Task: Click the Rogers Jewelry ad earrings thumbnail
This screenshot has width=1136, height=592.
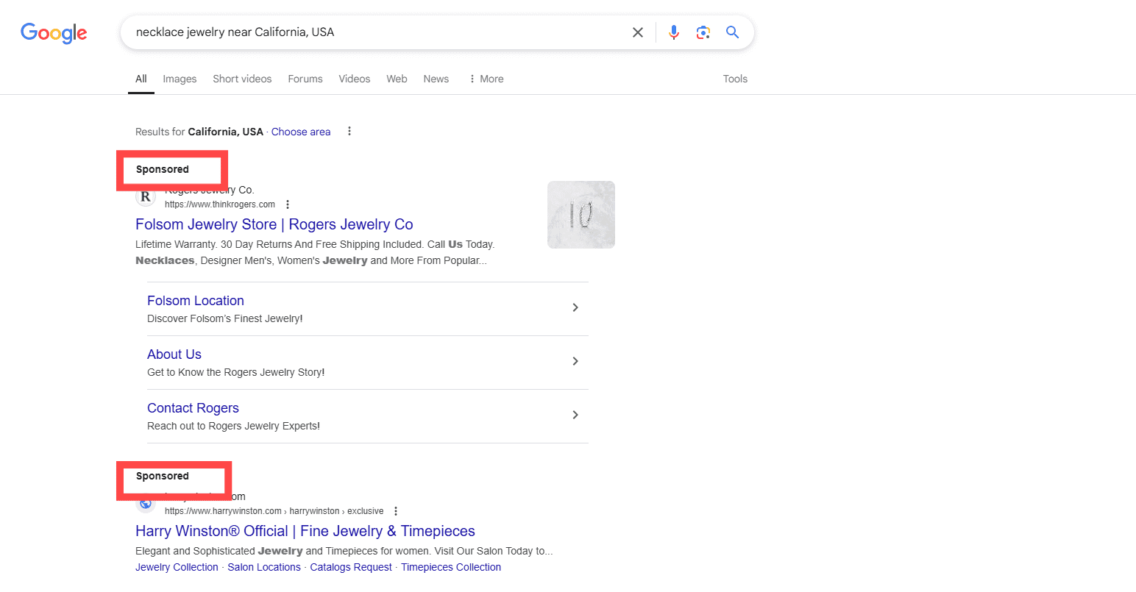Action: click(581, 215)
